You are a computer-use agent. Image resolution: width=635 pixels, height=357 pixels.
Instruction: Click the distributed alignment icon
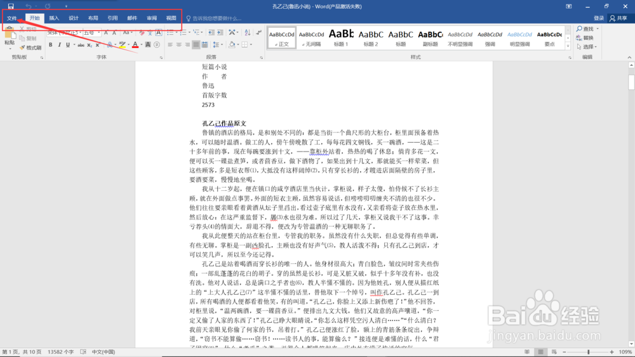[x=204, y=45]
